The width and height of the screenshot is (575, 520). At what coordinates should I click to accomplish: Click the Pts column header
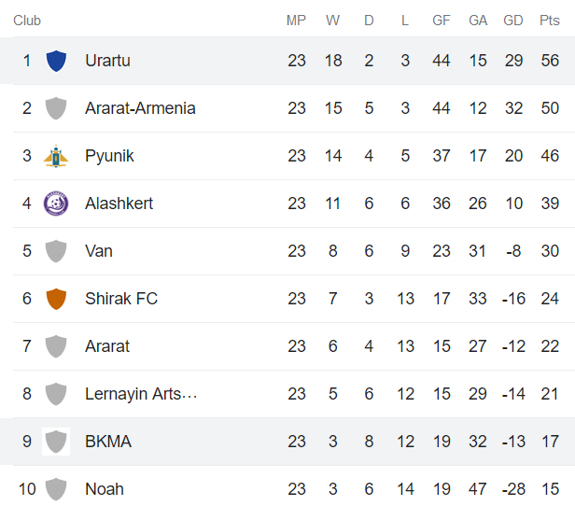550,21
